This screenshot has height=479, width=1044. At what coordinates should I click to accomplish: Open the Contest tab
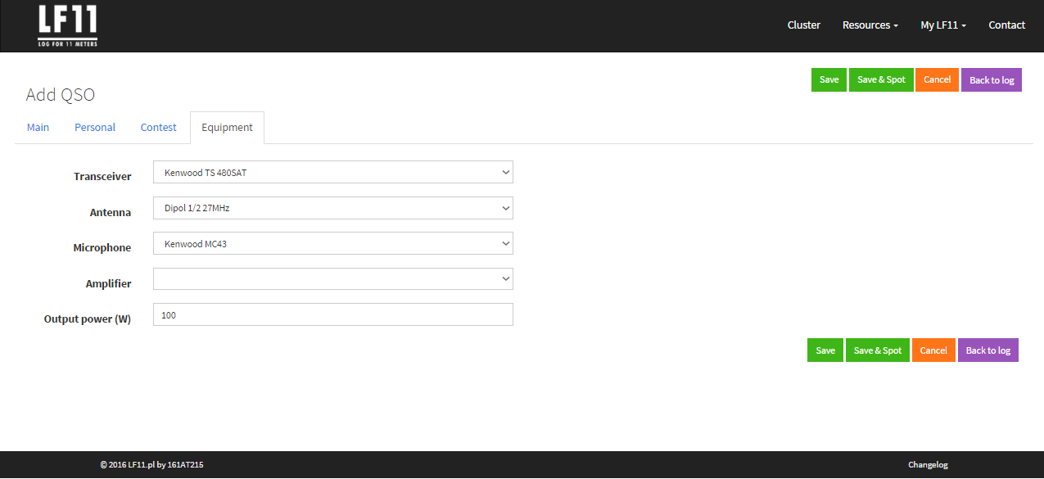(x=158, y=128)
